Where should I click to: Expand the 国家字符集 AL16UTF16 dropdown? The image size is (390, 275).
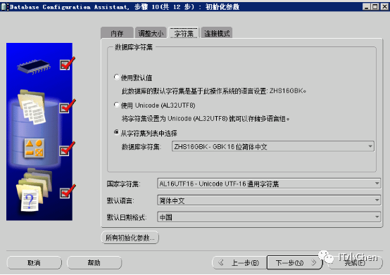[x=269, y=184]
